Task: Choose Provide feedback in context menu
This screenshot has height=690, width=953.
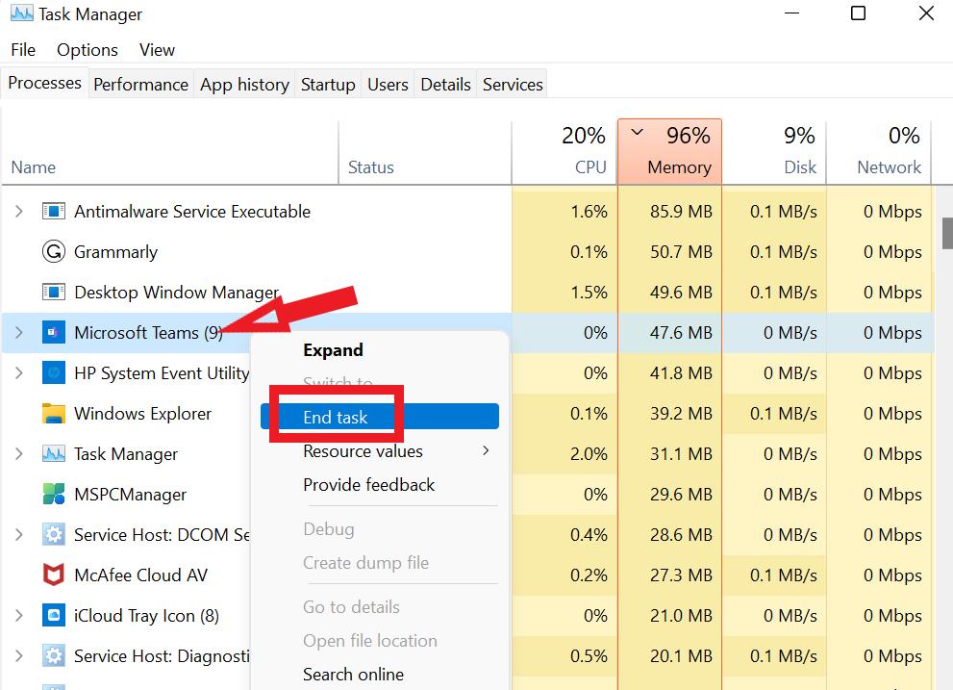Action: tap(369, 485)
